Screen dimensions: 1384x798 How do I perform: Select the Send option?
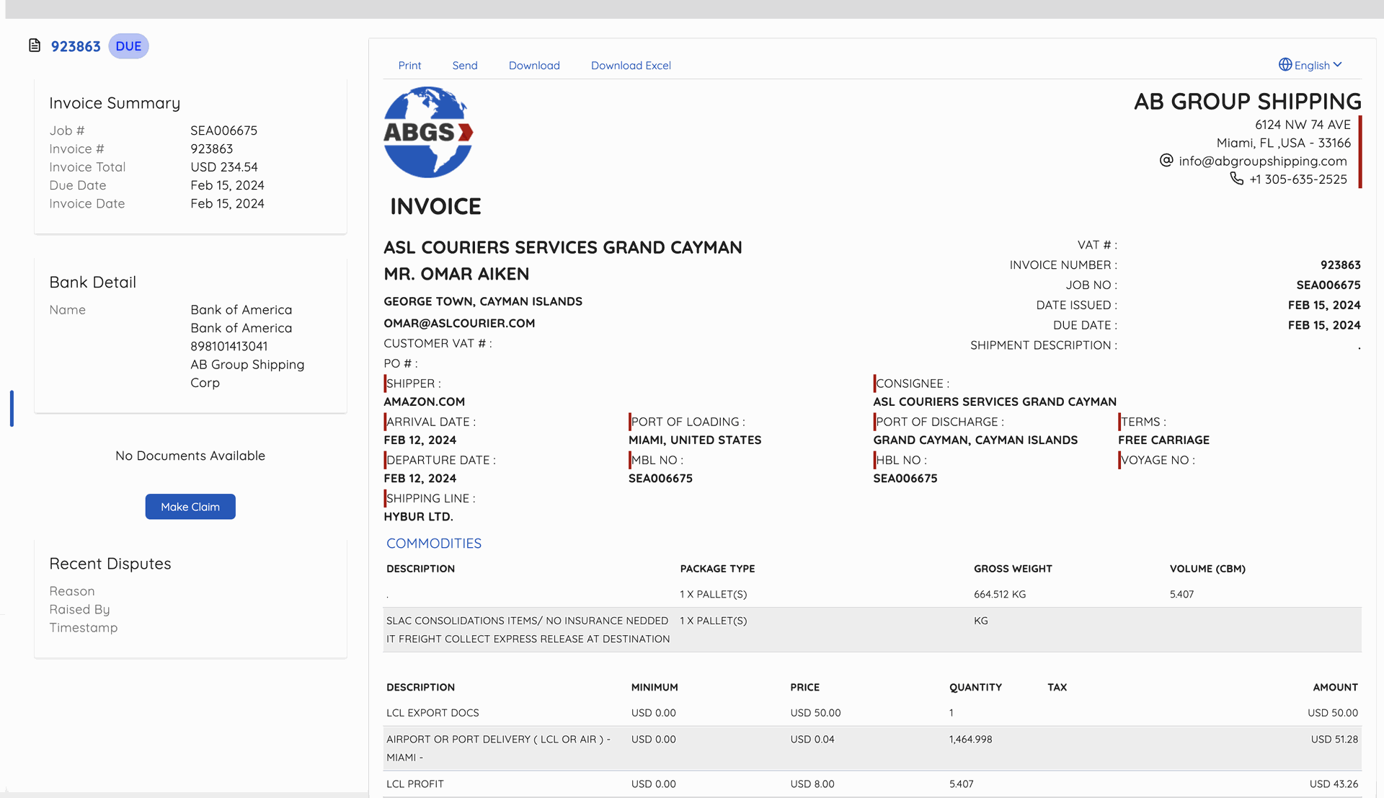click(465, 65)
